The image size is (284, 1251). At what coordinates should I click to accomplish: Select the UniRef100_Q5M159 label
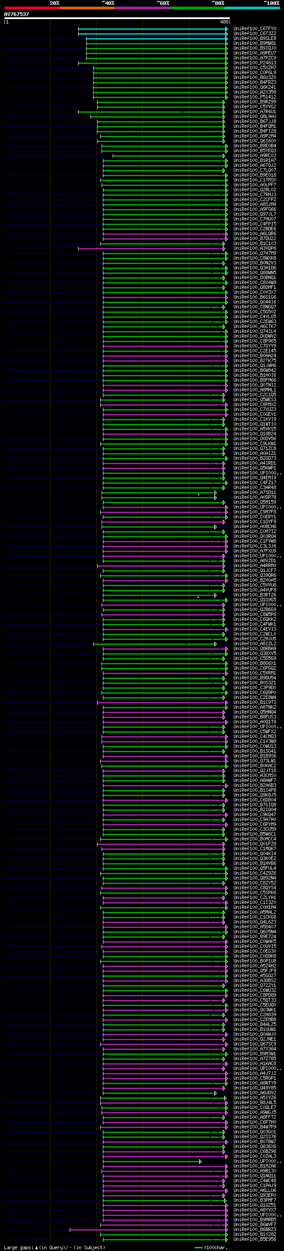[x=254, y=502]
